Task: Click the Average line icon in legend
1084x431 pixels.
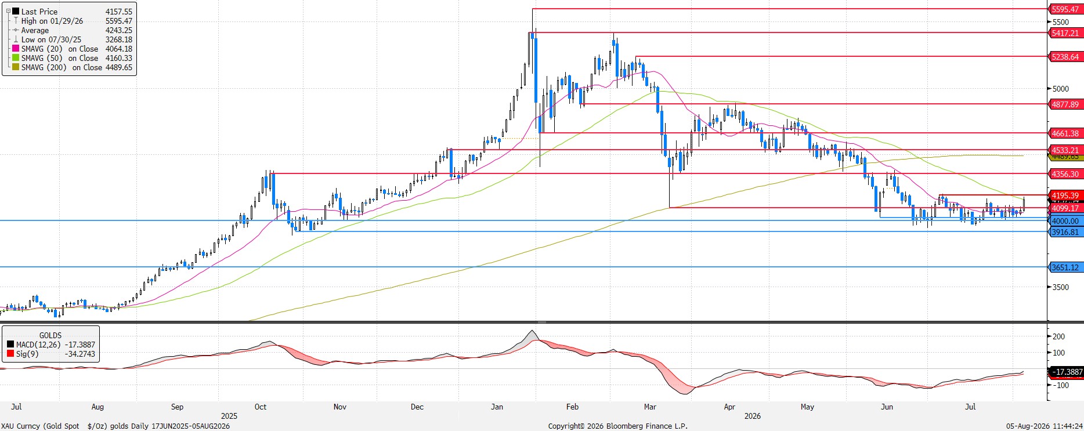Action: (16, 30)
